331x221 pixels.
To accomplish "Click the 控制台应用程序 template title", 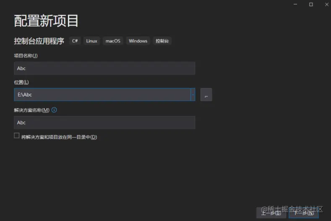I will click(x=39, y=41).
